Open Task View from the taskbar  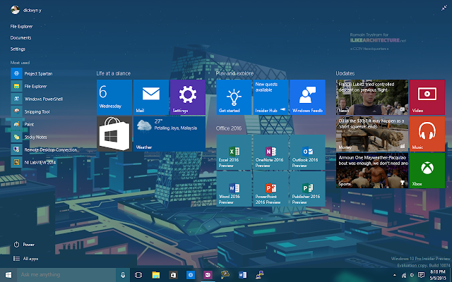[x=138, y=275]
